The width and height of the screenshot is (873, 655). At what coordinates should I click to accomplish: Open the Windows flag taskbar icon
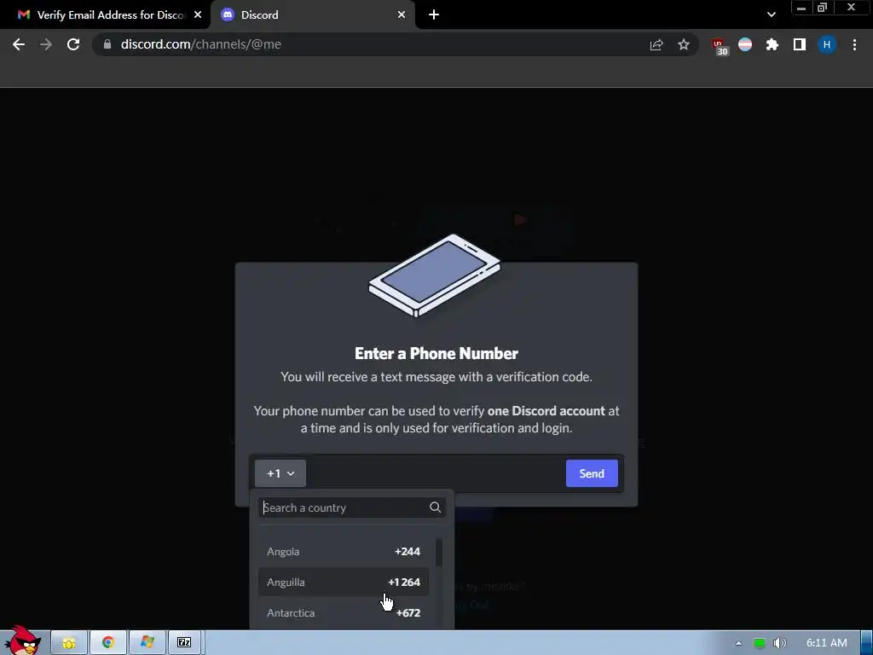point(147,643)
